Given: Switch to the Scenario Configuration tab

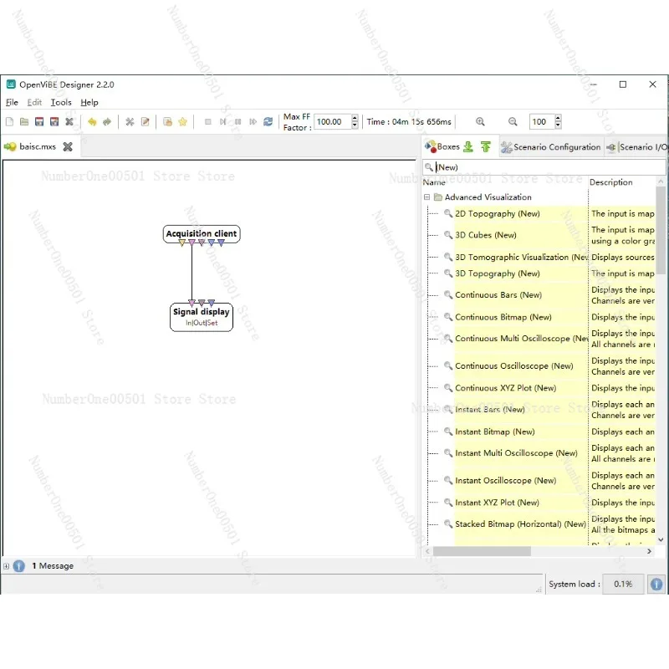Looking at the screenshot, I should (x=551, y=147).
